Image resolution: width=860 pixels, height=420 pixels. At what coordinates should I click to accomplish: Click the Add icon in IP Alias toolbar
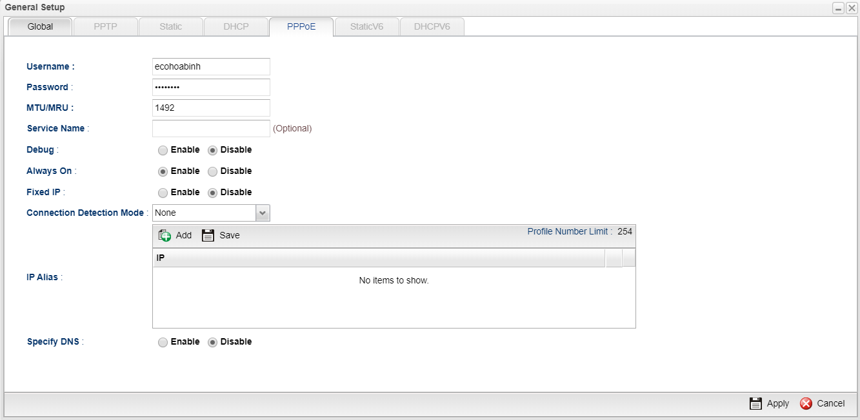tap(165, 236)
